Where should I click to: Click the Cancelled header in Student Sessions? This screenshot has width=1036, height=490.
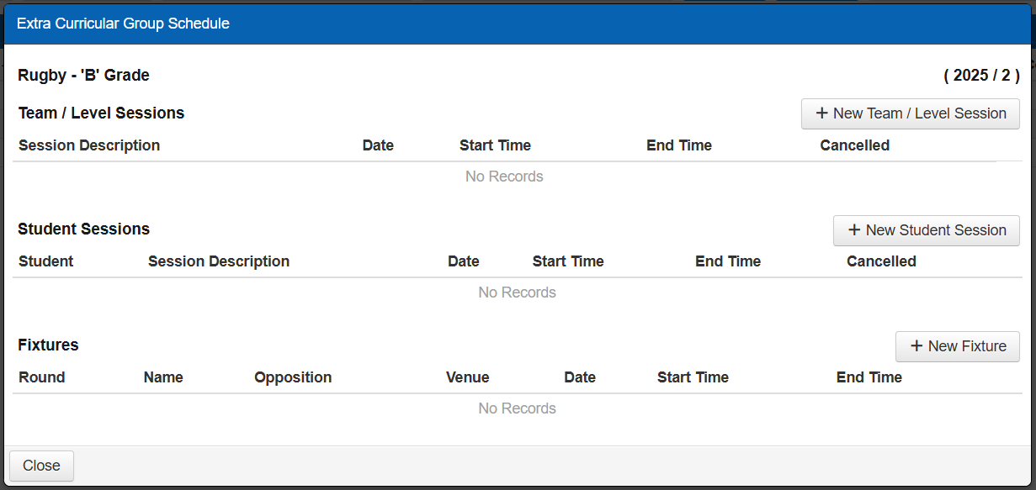pyautogui.click(x=881, y=261)
